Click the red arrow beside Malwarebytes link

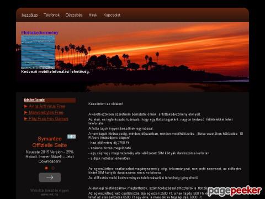pyautogui.click(x=26, y=112)
